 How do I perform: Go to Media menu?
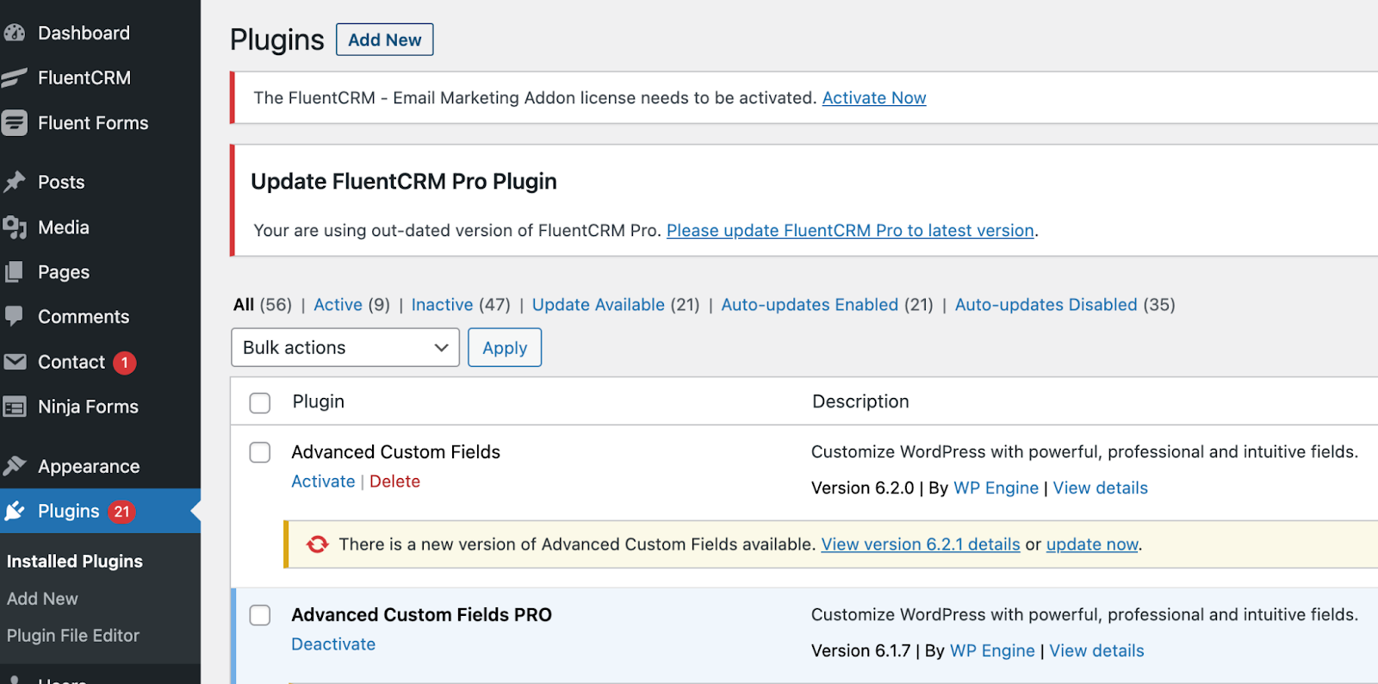click(x=64, y=227)
